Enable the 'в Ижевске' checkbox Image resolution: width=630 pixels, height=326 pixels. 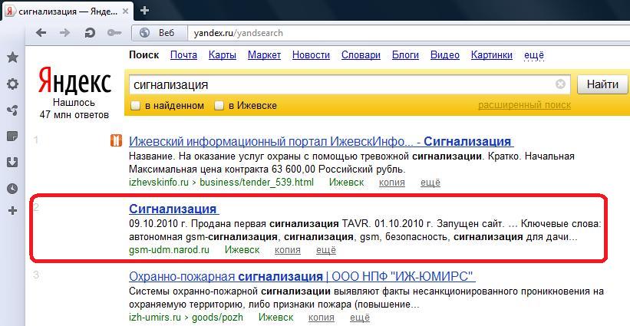point(219,106)
